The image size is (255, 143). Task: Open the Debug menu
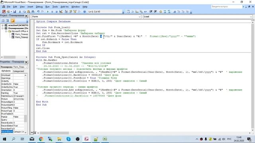tap(39, 7)
